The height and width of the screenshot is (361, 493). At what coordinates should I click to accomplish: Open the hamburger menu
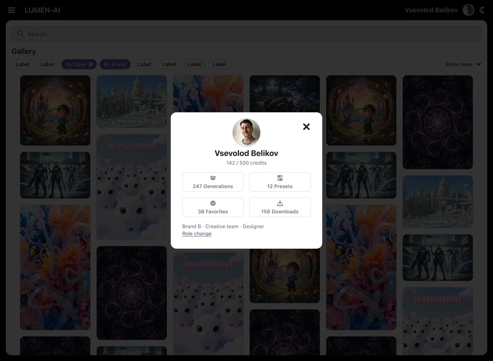coord(12,10)
